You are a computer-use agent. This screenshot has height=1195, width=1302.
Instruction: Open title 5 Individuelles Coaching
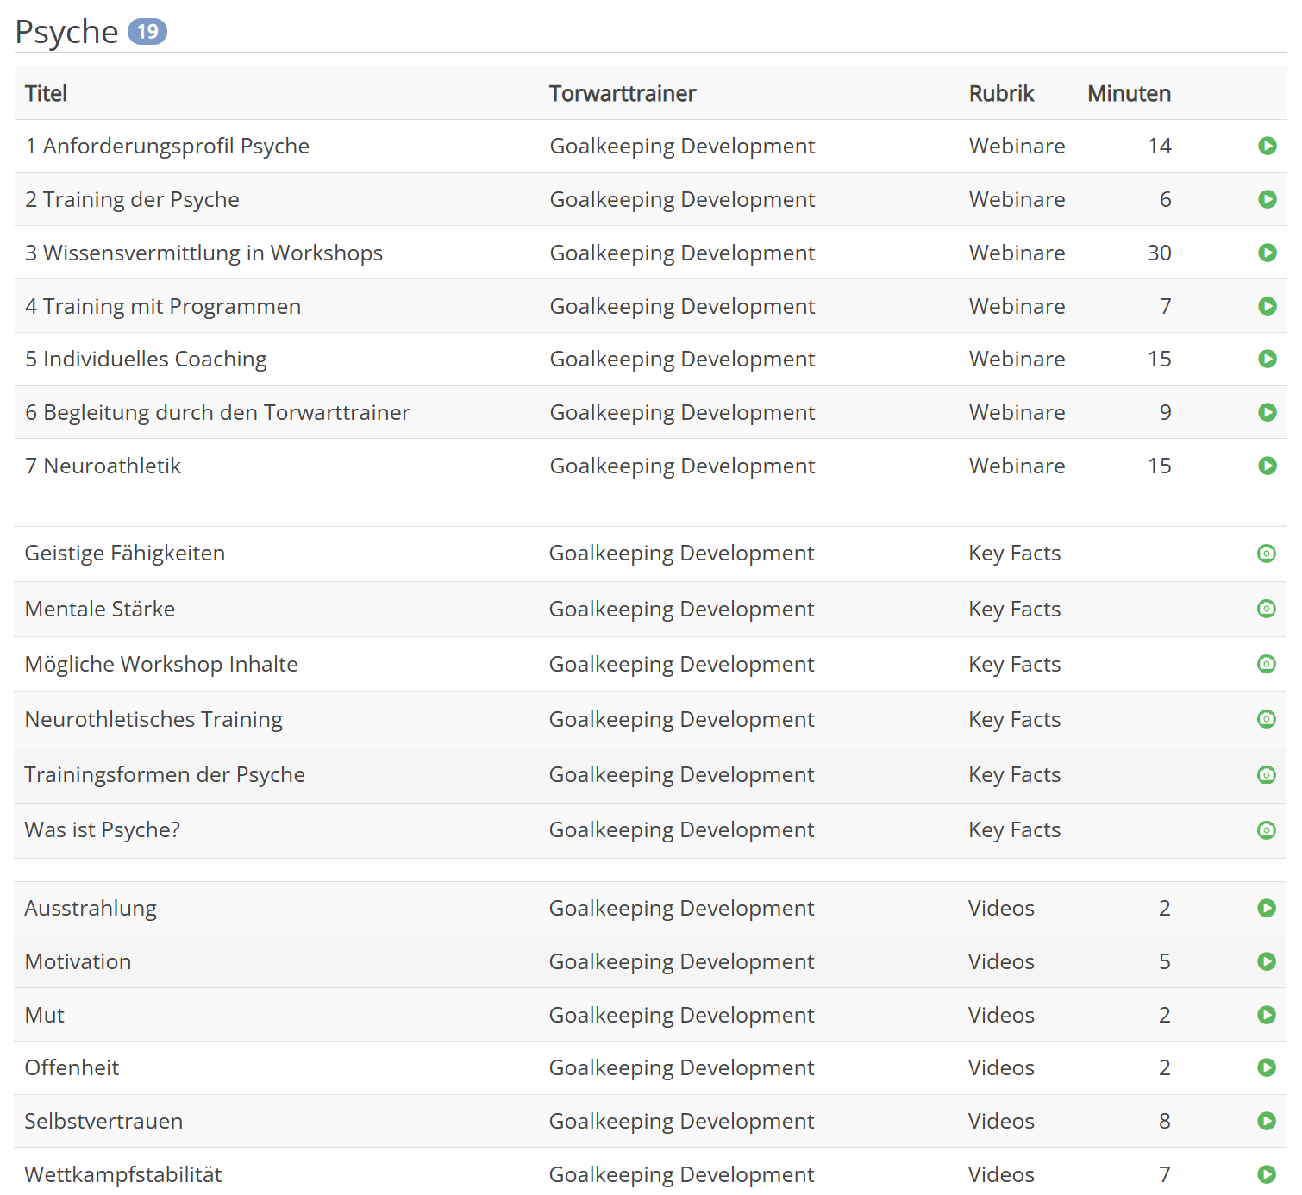click(x=146, y=359)
